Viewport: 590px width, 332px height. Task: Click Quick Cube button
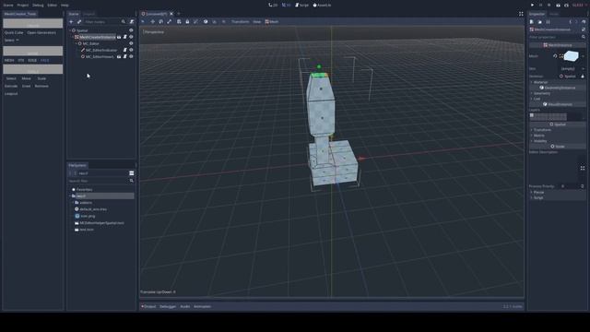point(14,33)
